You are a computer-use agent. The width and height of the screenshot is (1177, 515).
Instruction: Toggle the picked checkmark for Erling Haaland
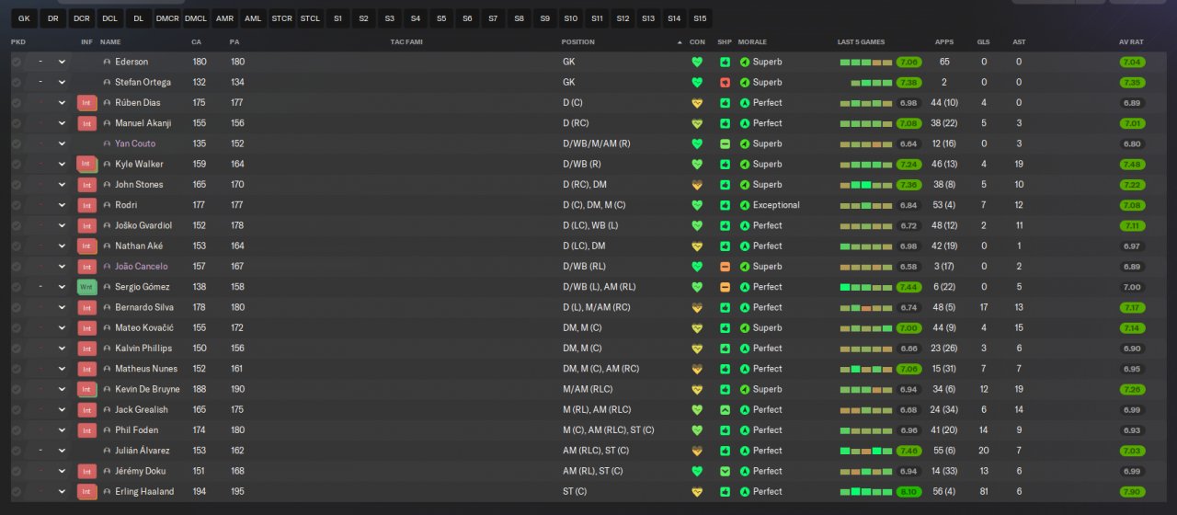click(16, 492)
